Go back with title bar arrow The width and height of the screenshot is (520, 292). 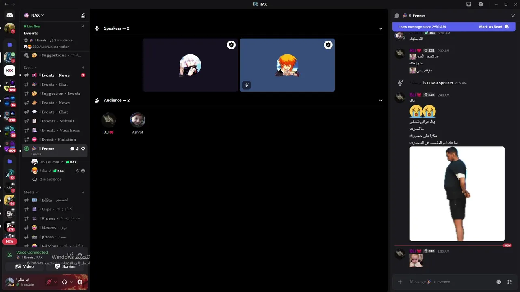coord(6,4)
